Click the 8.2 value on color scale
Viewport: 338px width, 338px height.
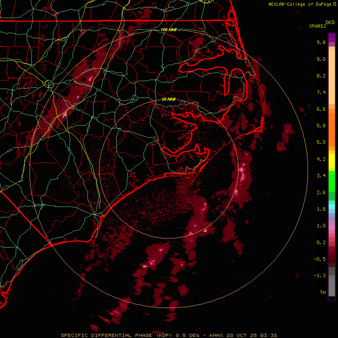tap(321, 75)
